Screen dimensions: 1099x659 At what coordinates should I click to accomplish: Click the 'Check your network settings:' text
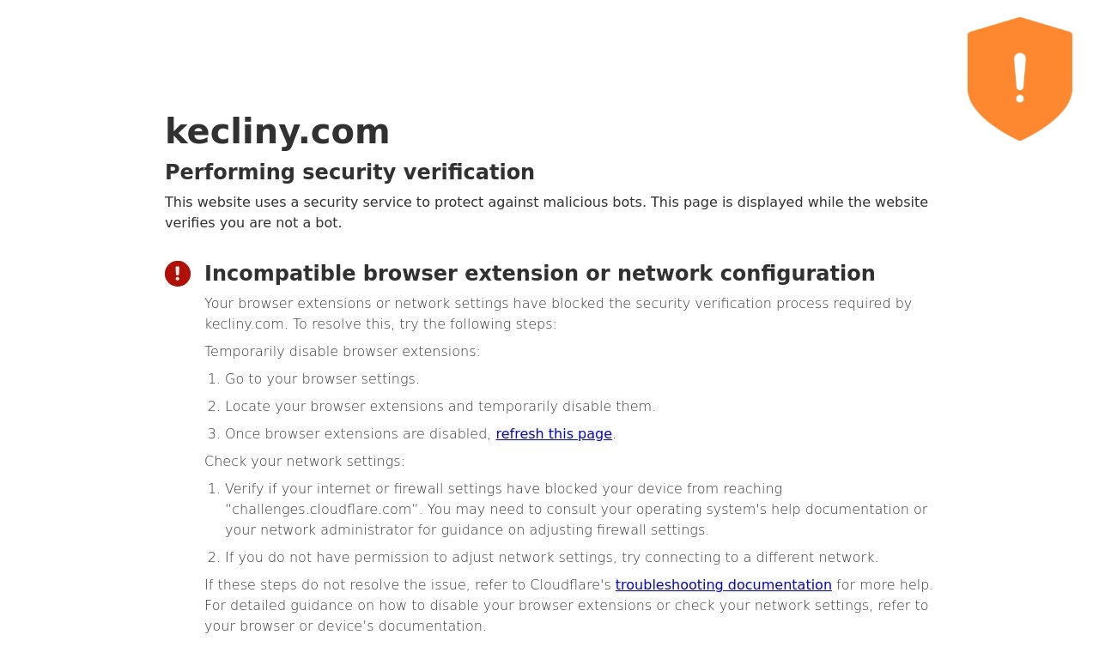coord(305,462)
